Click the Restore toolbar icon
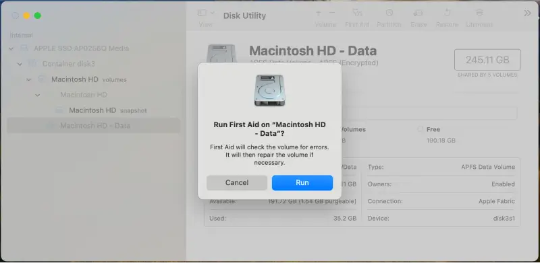 click(x=447, y=13)
